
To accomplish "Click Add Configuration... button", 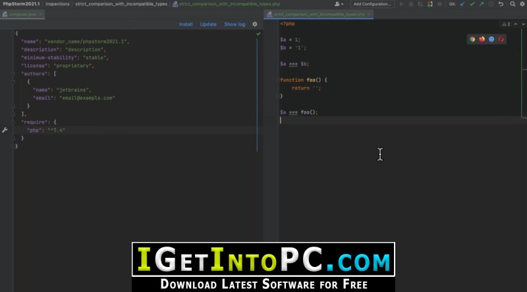I will tap(372, 4).
